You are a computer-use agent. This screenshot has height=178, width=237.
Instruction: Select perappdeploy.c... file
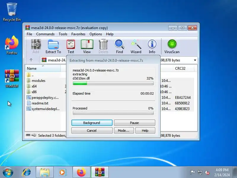tap(43, 98)
